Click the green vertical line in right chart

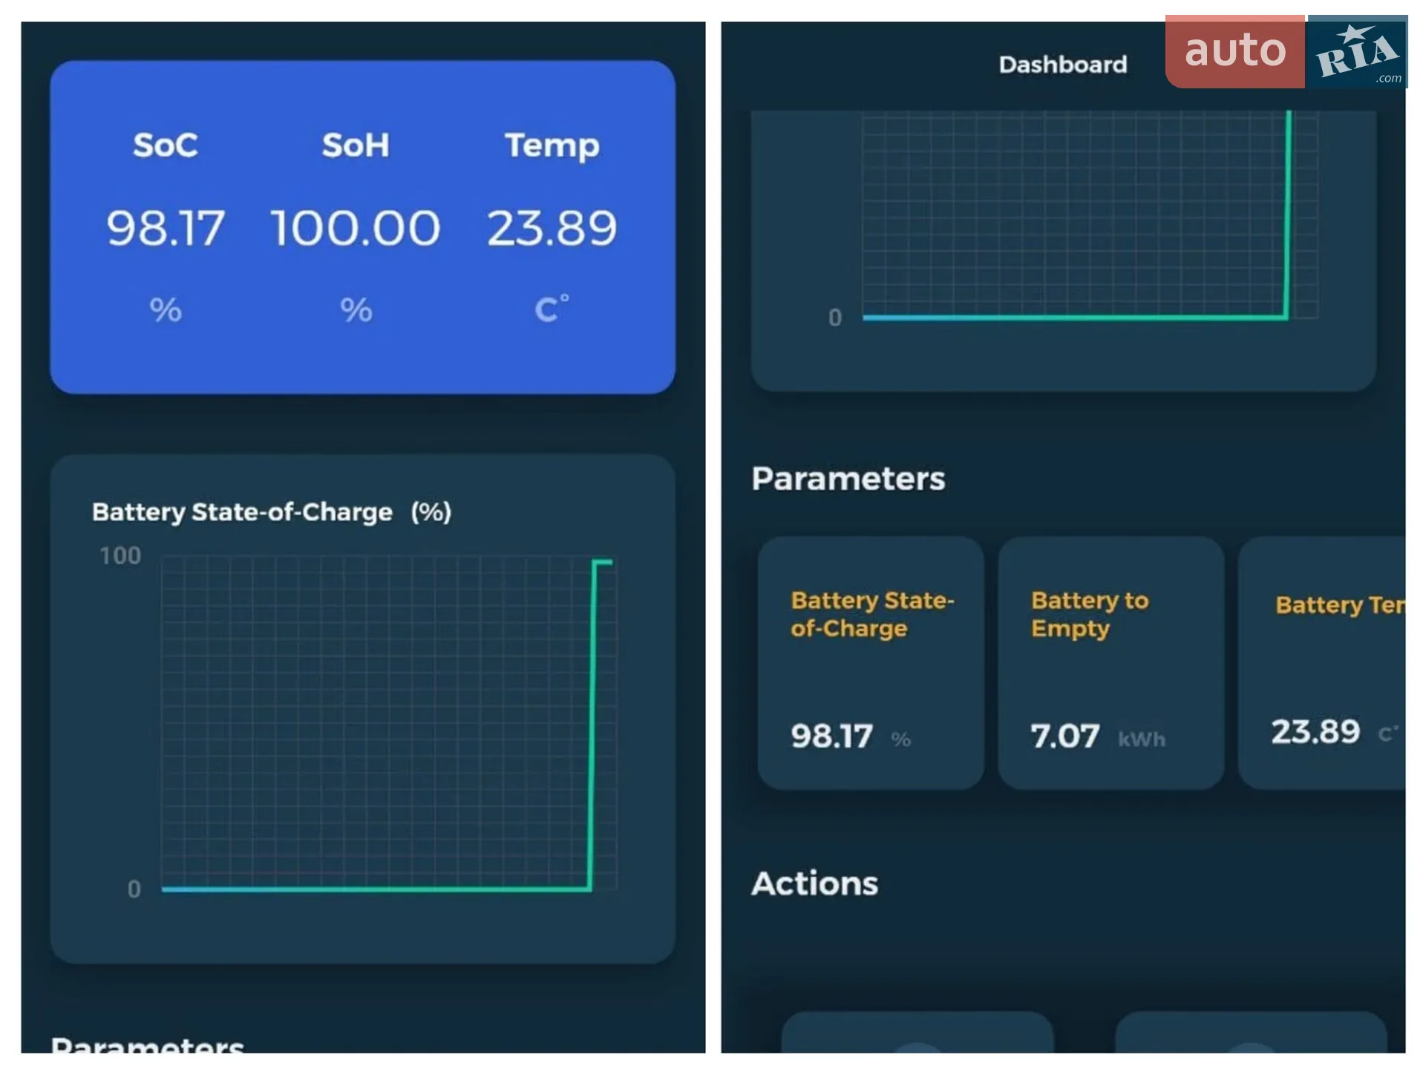coord(1288,215)
